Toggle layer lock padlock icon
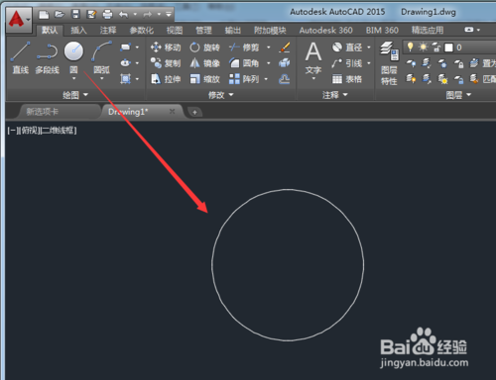This screenshot has width=496, height=380. click(436, 47)
